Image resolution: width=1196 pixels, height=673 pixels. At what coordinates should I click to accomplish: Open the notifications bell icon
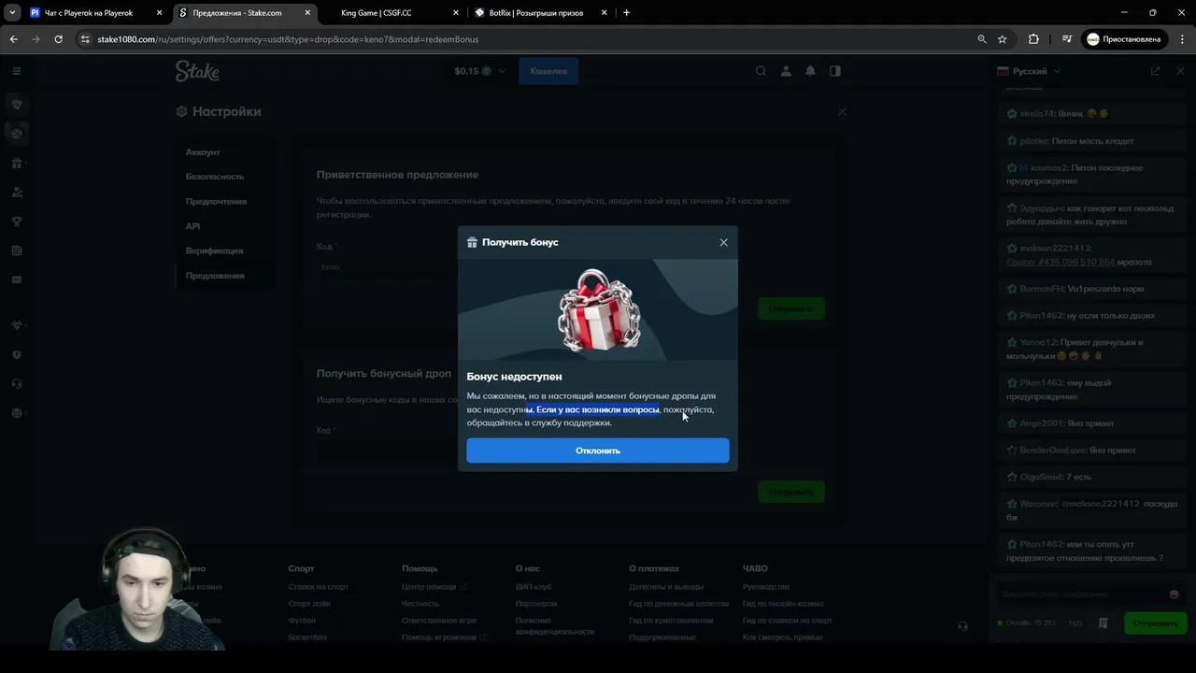pos(810,71)
